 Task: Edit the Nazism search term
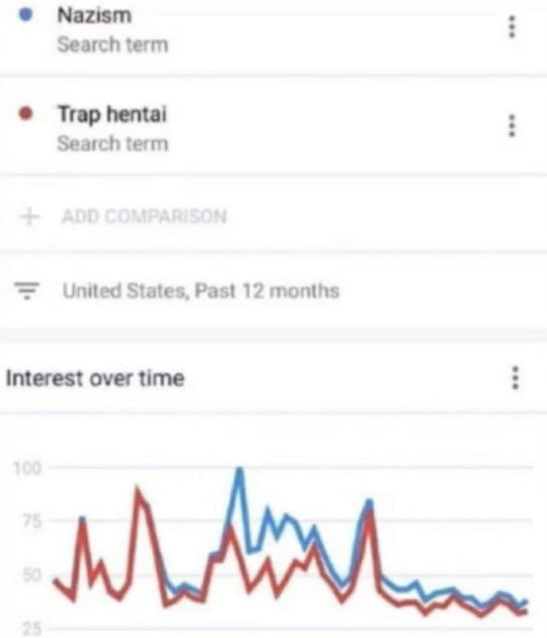coord(95,16)
